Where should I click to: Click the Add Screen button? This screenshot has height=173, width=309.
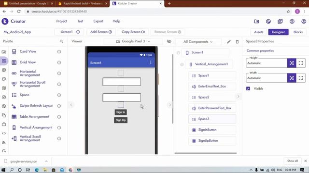tap(101, 32)
